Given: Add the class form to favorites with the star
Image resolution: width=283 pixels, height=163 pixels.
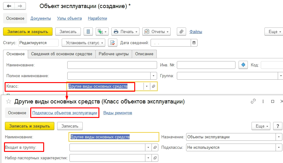Looking at the screenshot, I should pyautogui.click(x=8, y=102).
